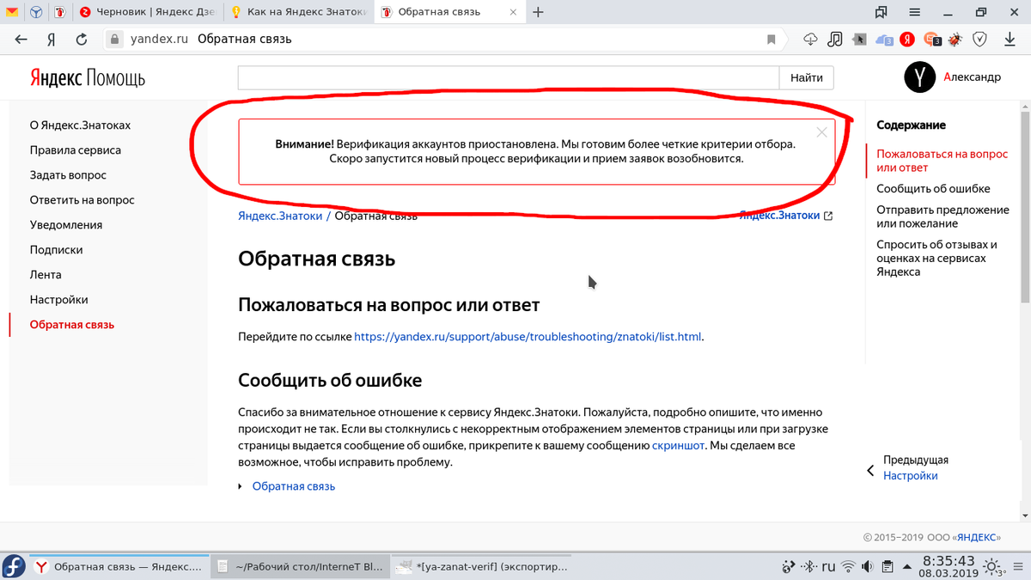Click the Yandex Help search field
Image resolution: width=1031 pixels, height=580 pixels.
[x=508, y=77]
